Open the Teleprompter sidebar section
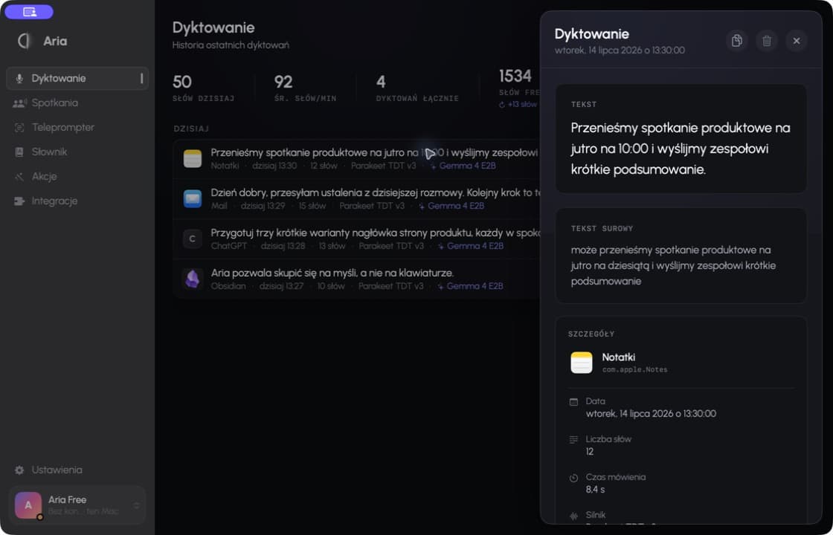This screenshot has width=833, height=535. (x=77, y=127)
